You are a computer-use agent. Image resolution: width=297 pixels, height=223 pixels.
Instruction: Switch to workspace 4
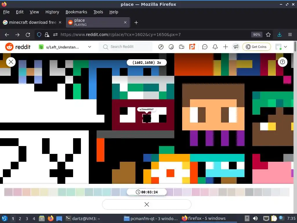(x=34, y=219)
